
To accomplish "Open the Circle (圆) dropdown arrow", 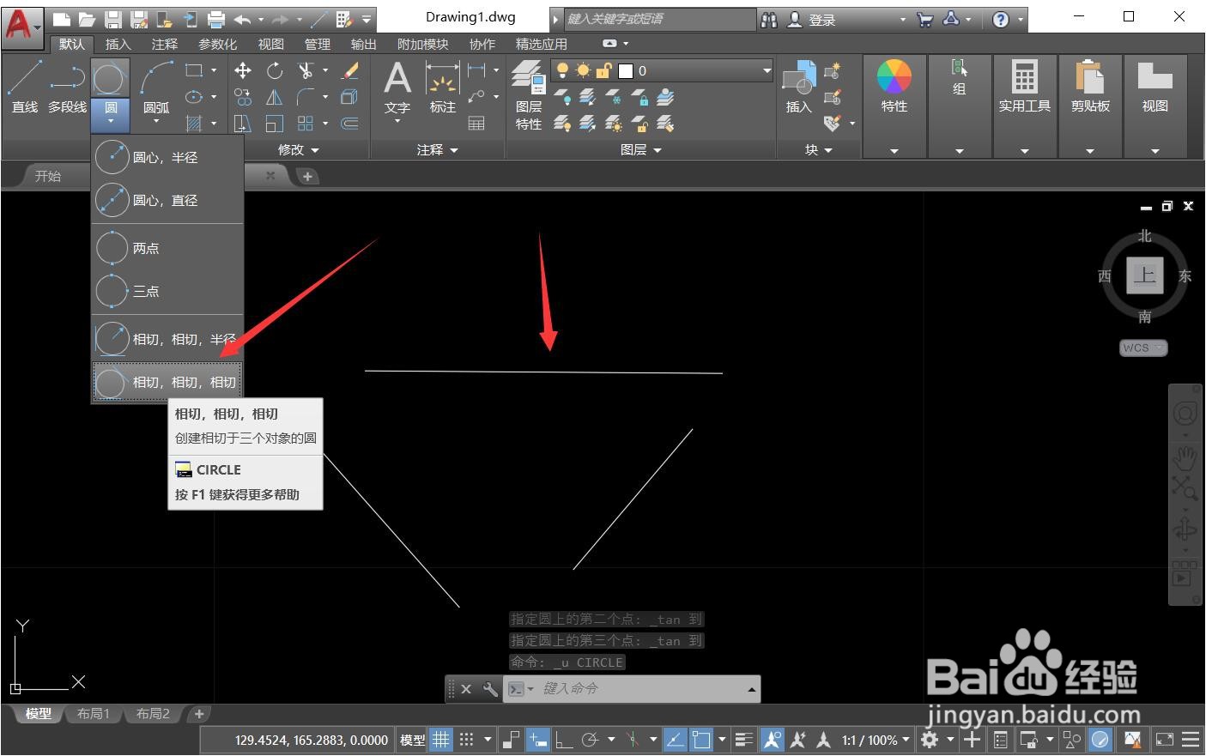I will (110, 121).
